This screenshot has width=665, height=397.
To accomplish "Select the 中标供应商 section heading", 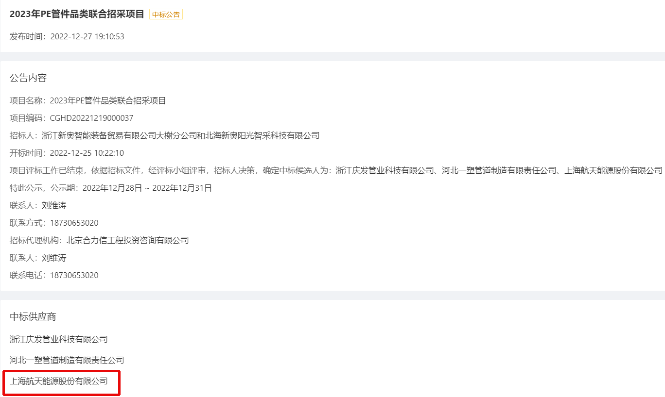I will click(x=33, y=316).
